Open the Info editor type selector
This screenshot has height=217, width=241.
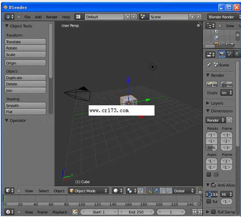[x=9, y=17]
